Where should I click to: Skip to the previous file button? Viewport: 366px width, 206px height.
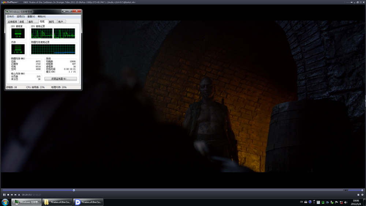click(x=12, y=195)
